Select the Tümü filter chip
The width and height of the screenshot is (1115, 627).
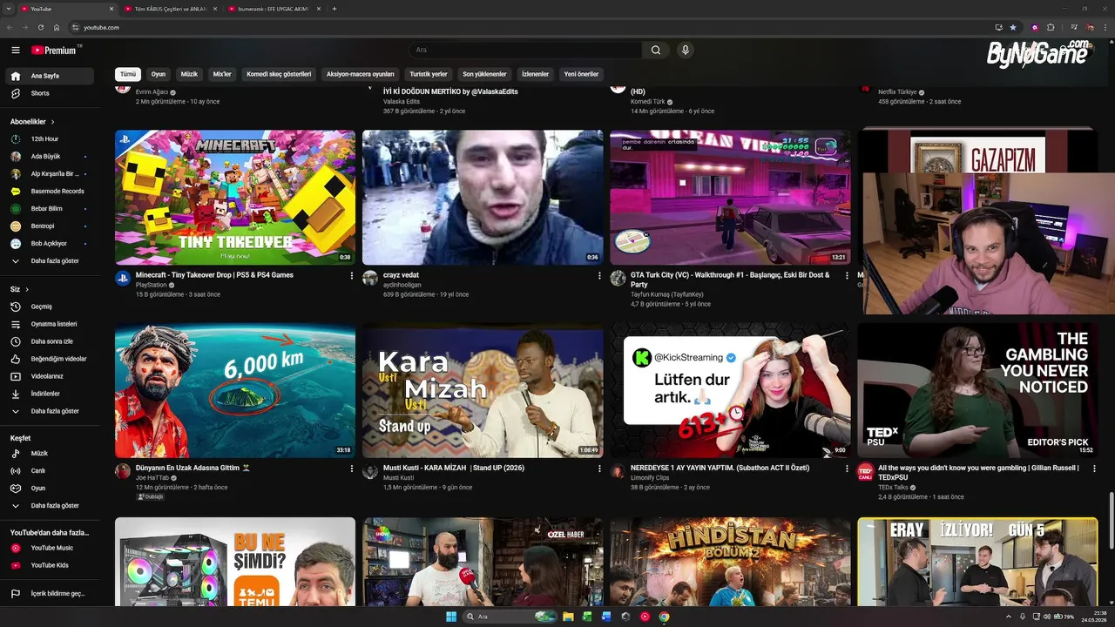[x=128, y=74]
